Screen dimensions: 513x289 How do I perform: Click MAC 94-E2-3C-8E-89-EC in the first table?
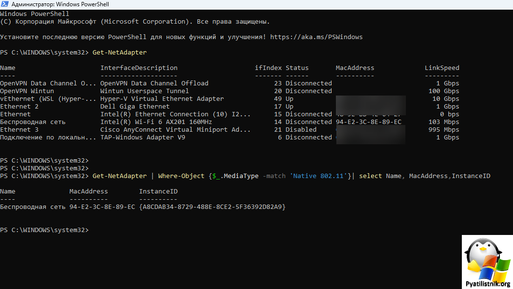(368, 122)
